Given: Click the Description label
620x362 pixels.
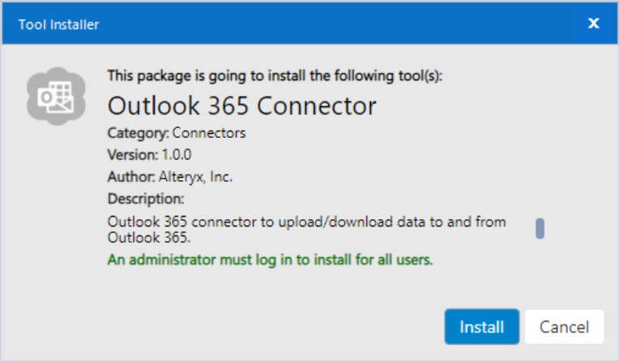Looking at the screenshot, I should tap(146, 199).
